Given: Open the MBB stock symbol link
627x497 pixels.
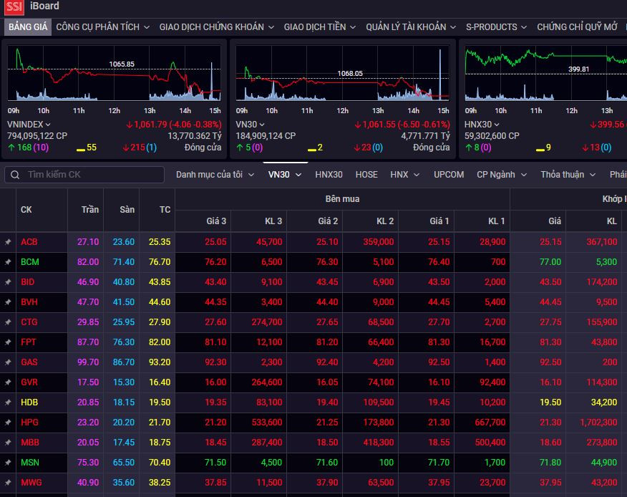Looking at the screenshot, I should (x=30, y=443).
